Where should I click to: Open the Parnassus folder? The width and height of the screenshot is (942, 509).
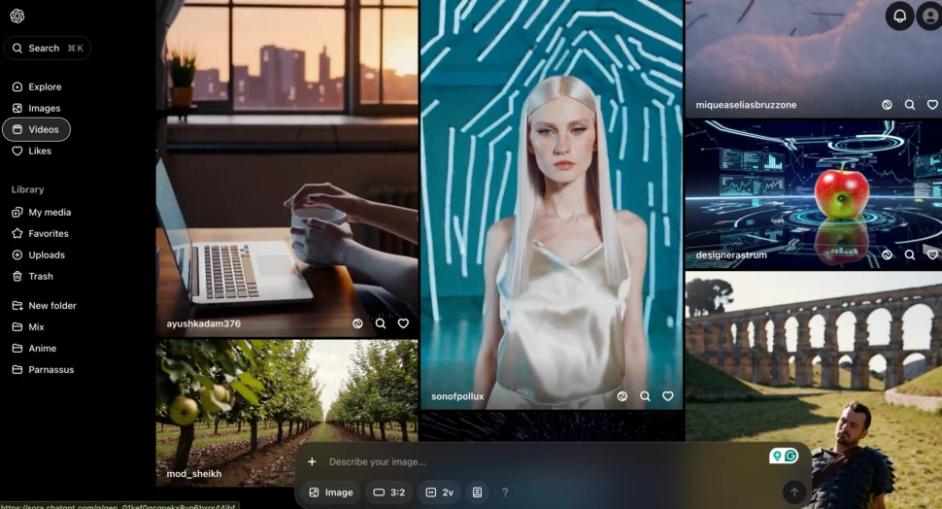click(50, 369)
